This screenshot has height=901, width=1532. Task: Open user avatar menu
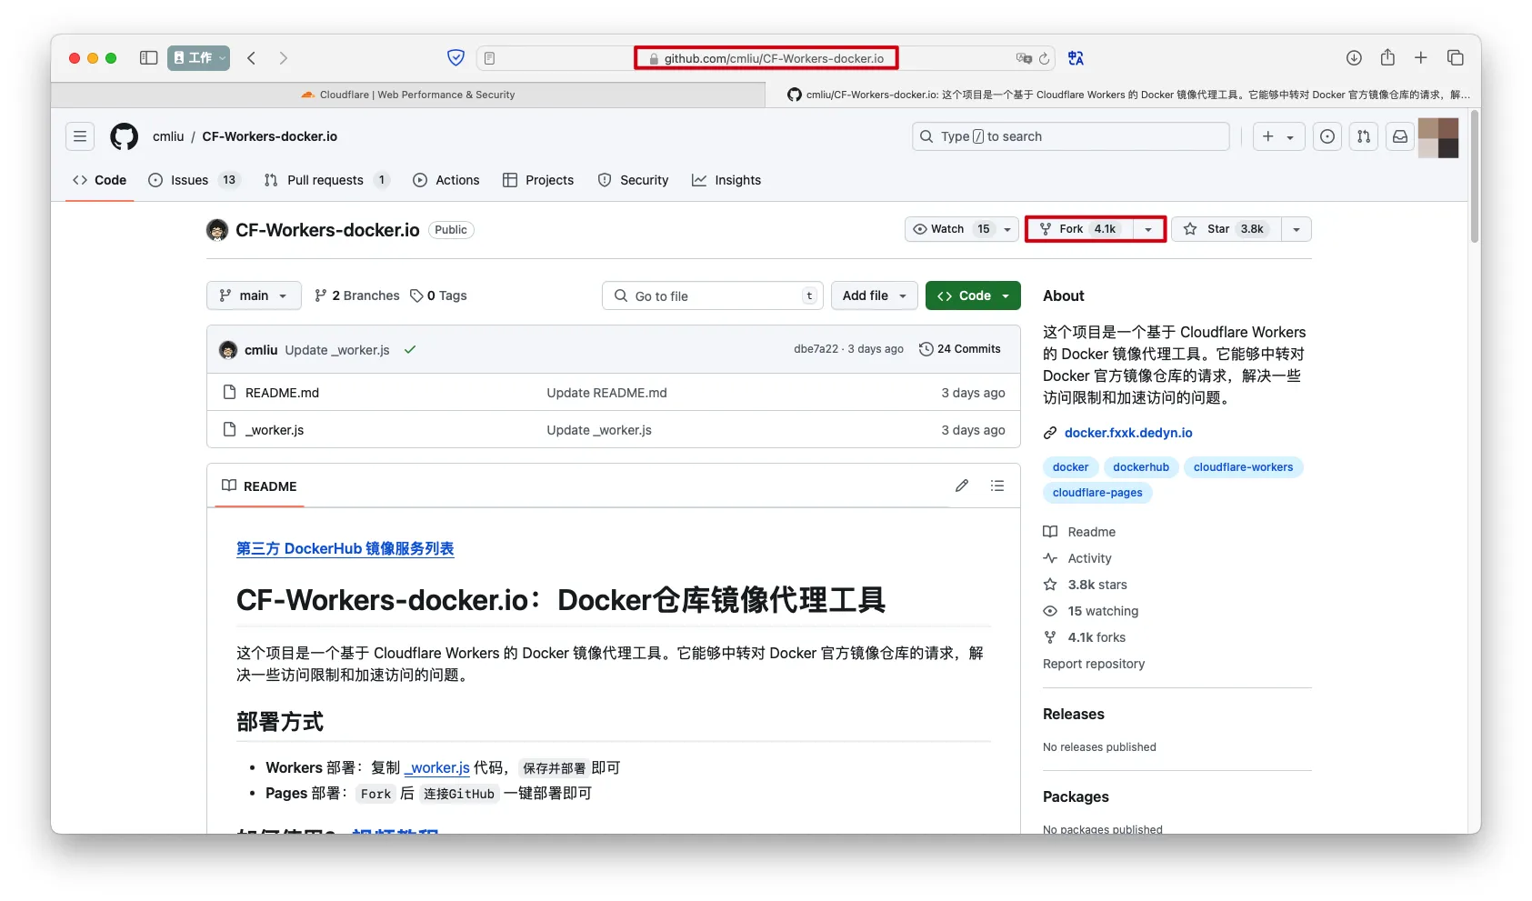tap(1438, 137)
